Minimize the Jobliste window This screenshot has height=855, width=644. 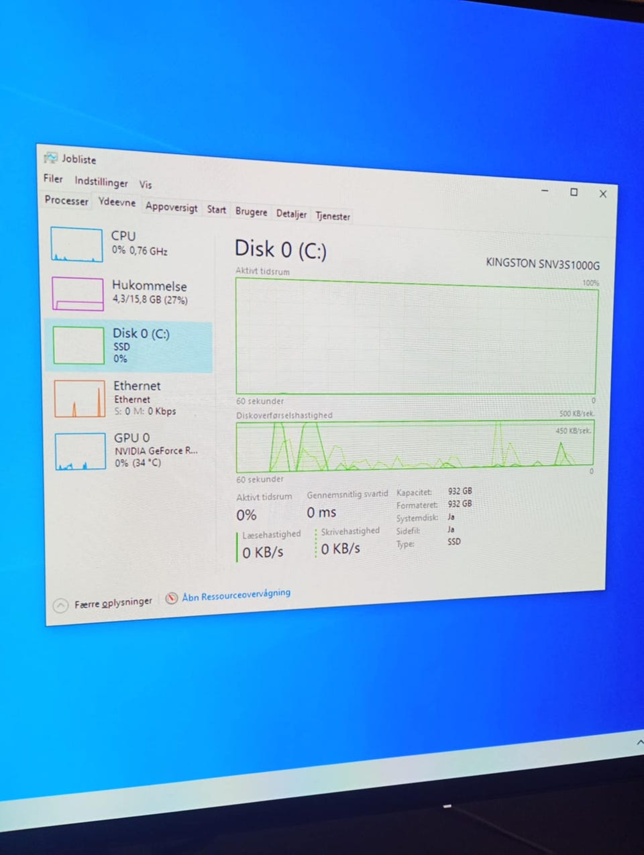[545, 190]
